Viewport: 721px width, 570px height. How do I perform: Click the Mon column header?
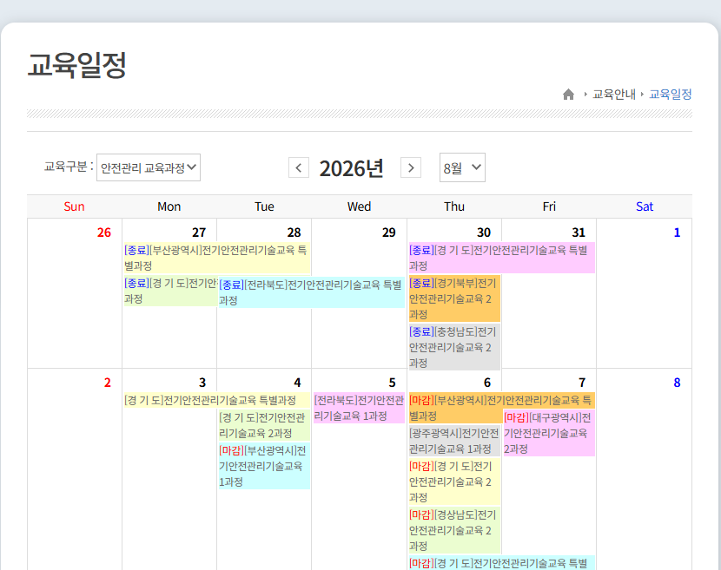pos(169,206)
